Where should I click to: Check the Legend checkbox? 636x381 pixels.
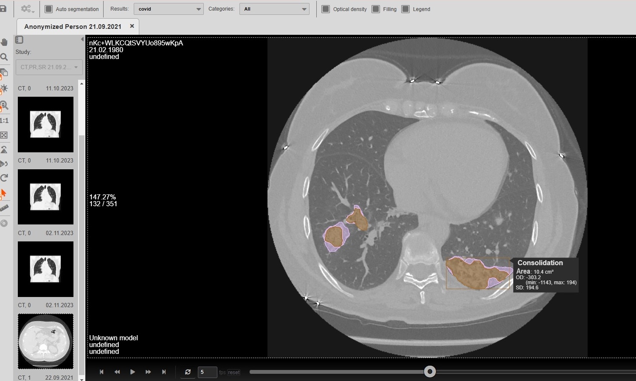coord(405,9)
